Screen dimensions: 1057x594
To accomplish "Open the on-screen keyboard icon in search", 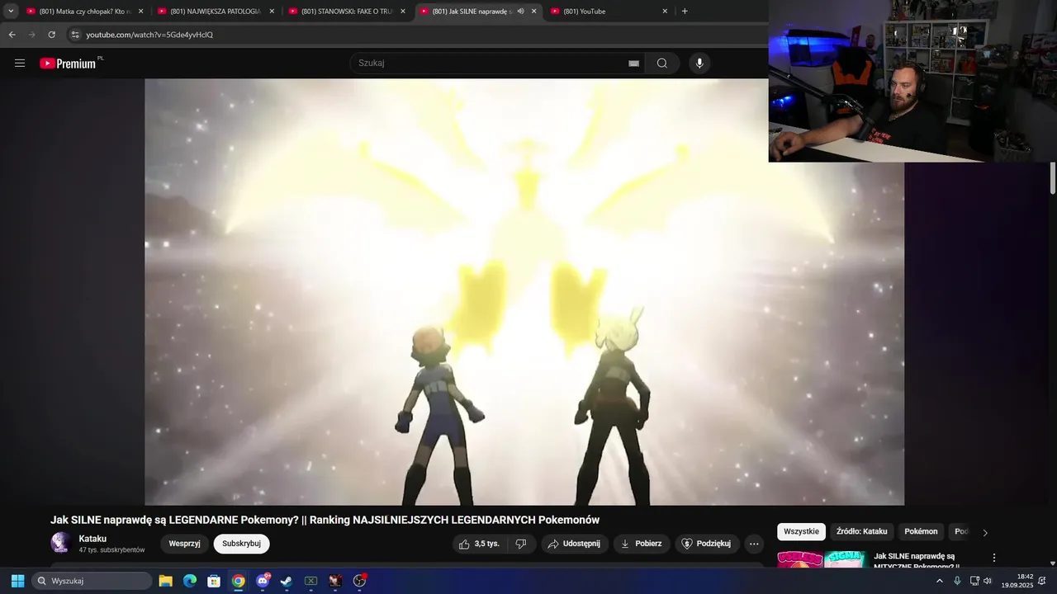I will point(633,64).
